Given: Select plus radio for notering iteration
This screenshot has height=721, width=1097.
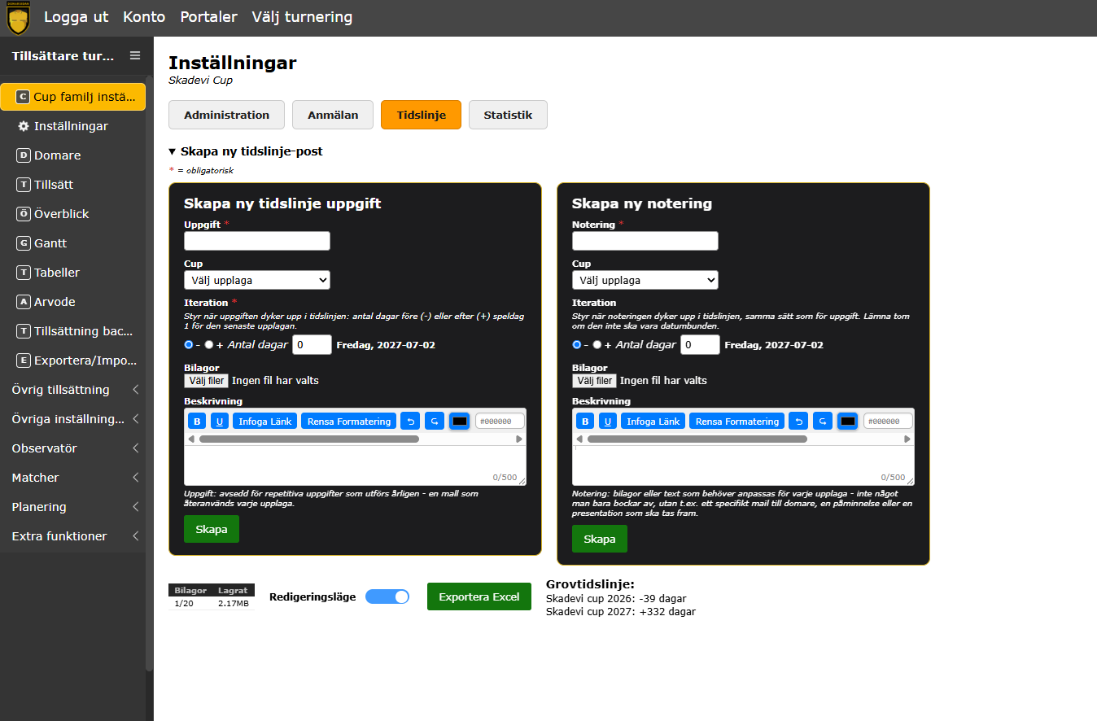Looking at the screenshot, I should pos(597,345).
